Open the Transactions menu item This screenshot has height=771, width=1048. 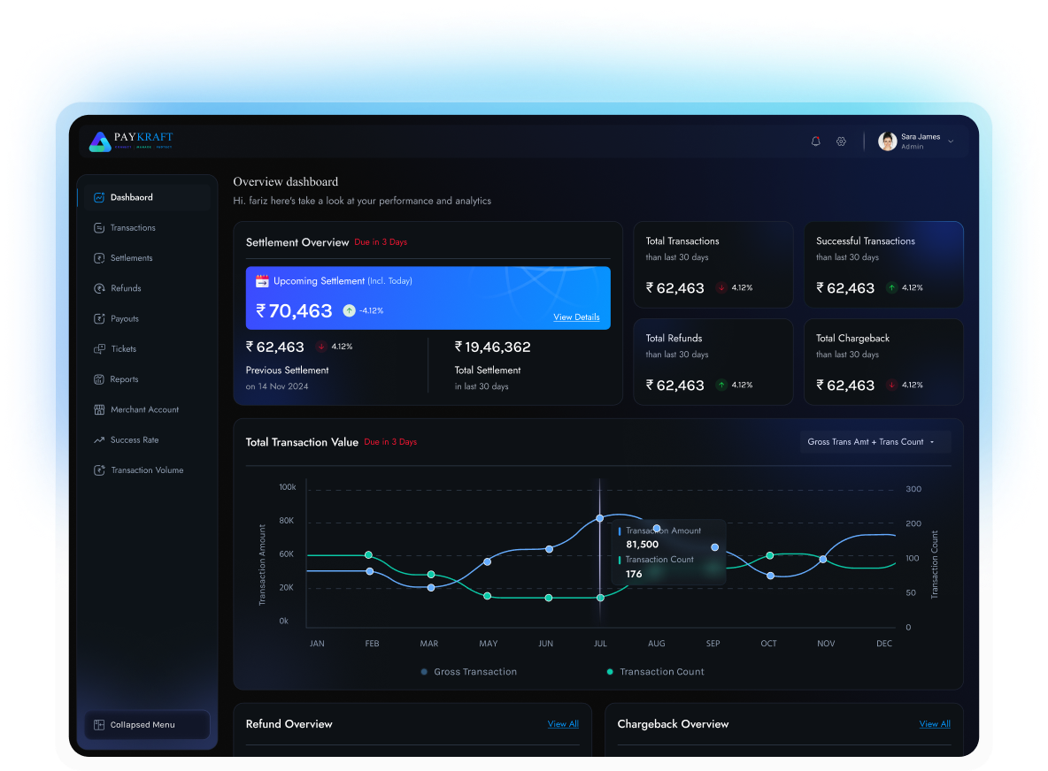[x=133, y=228]
